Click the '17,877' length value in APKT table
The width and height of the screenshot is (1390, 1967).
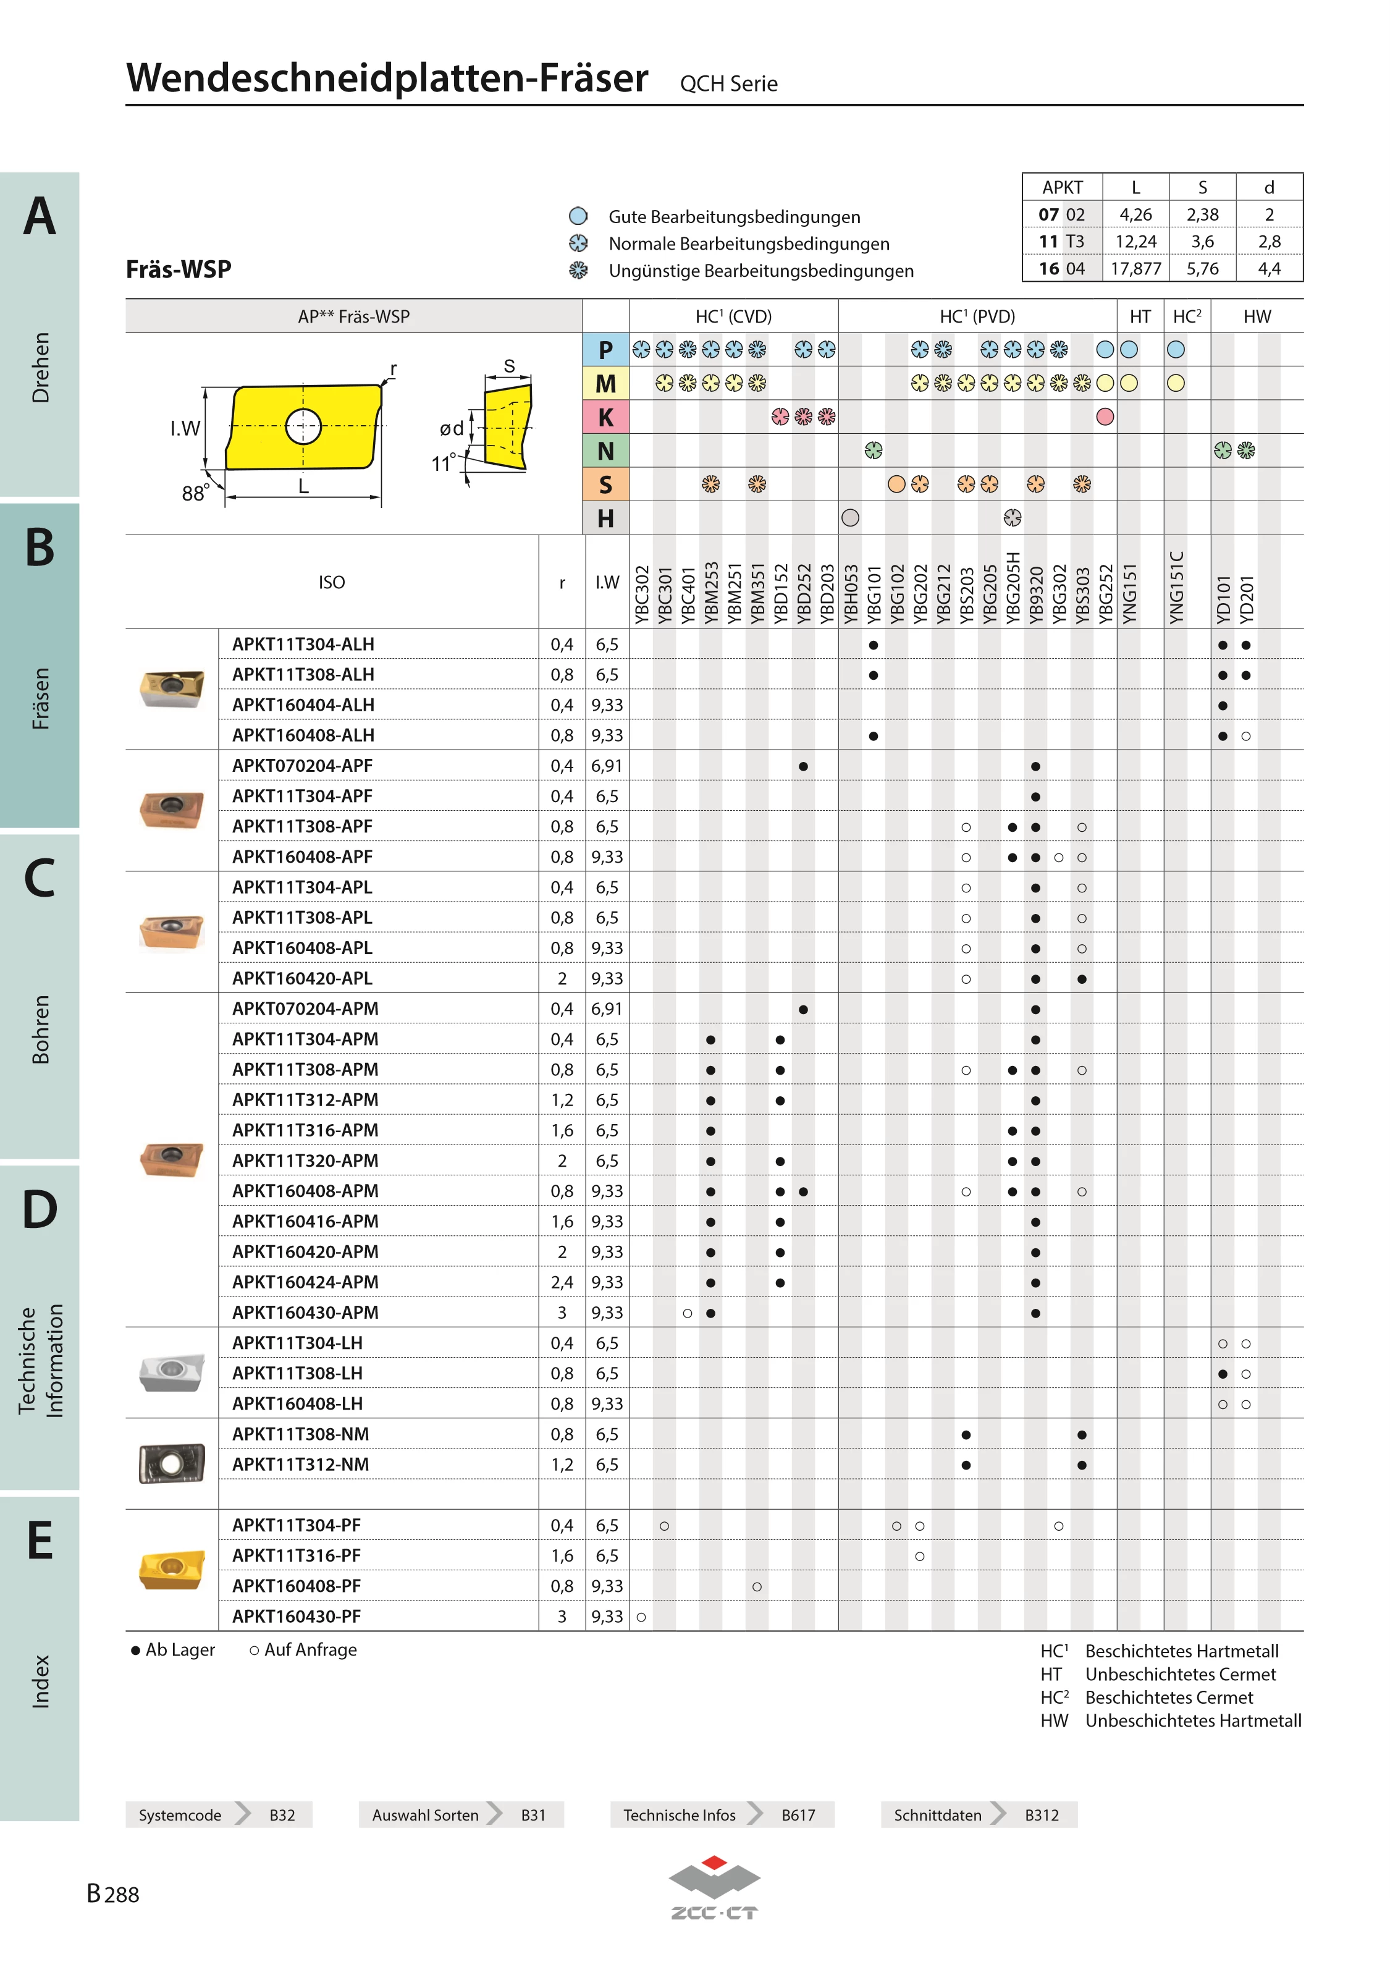coord(1135,268)
